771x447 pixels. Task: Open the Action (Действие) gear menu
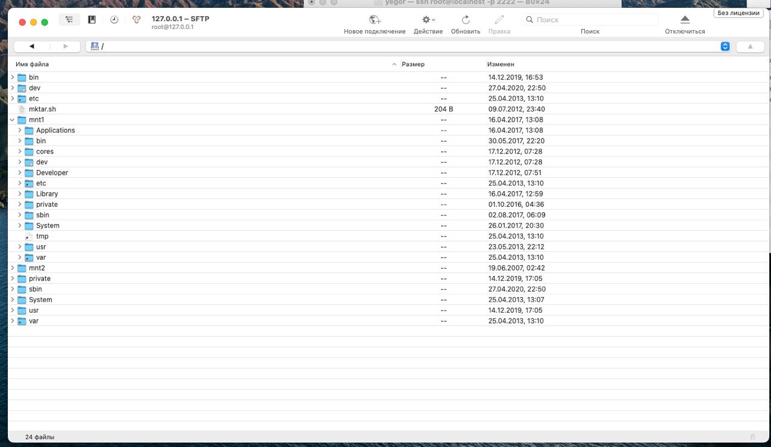pos(428,20)
